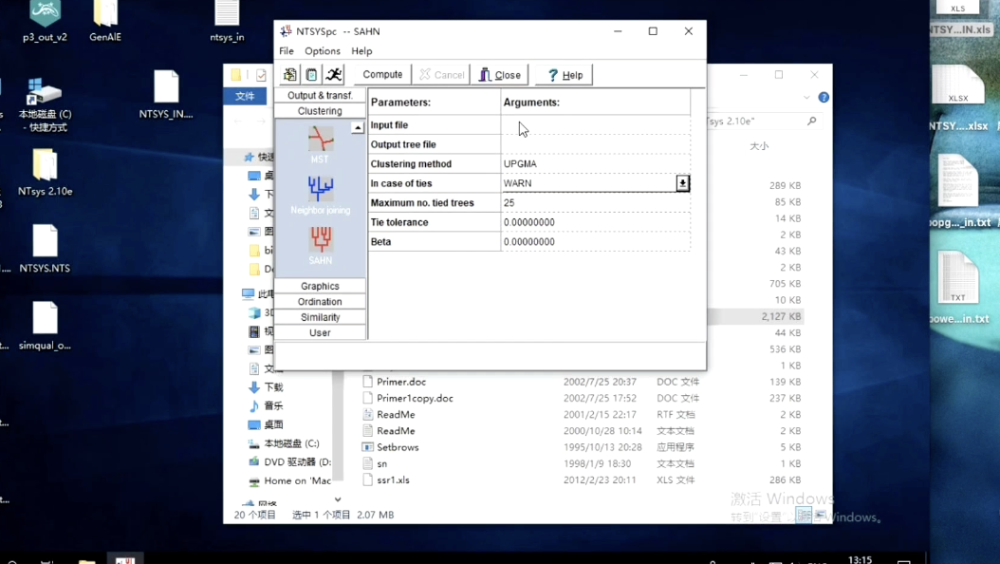
Task: Click the disabled Cancel button
Action: pos(441,75)
